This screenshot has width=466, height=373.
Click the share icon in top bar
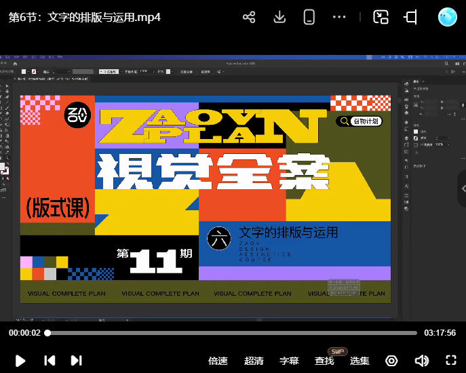[x=249, y=17]
